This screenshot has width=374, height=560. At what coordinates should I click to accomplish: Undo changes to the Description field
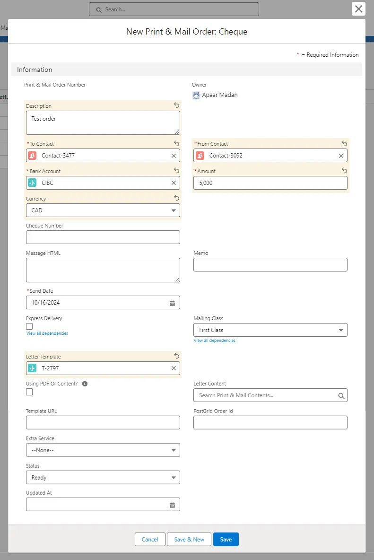[x=176, y=105]
